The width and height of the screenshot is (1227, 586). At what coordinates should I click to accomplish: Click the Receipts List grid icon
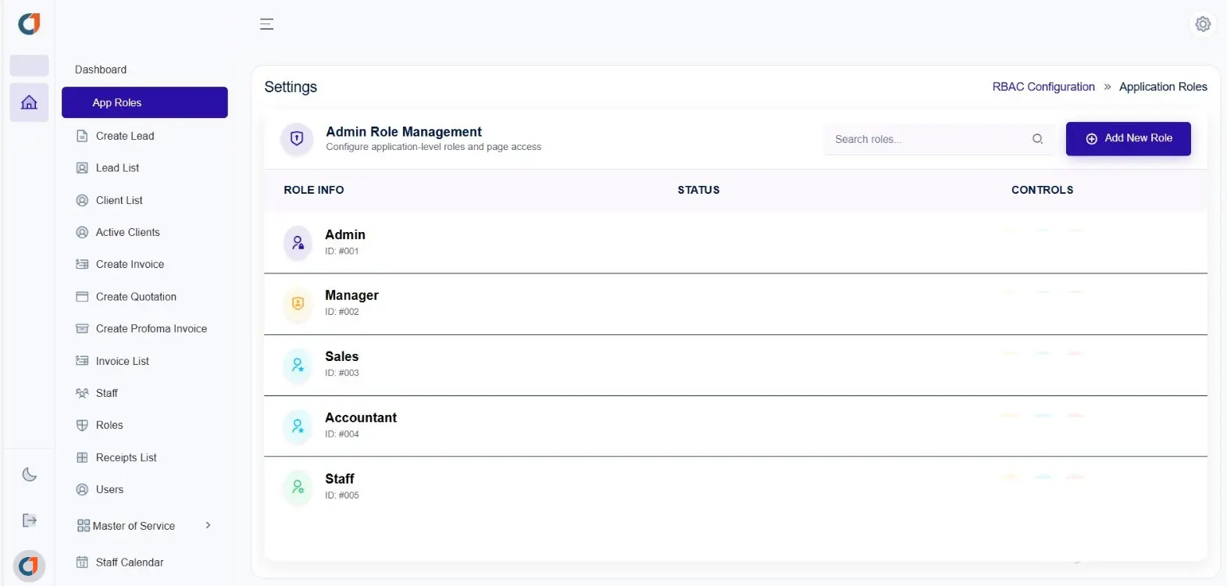[x=82, y=458]
